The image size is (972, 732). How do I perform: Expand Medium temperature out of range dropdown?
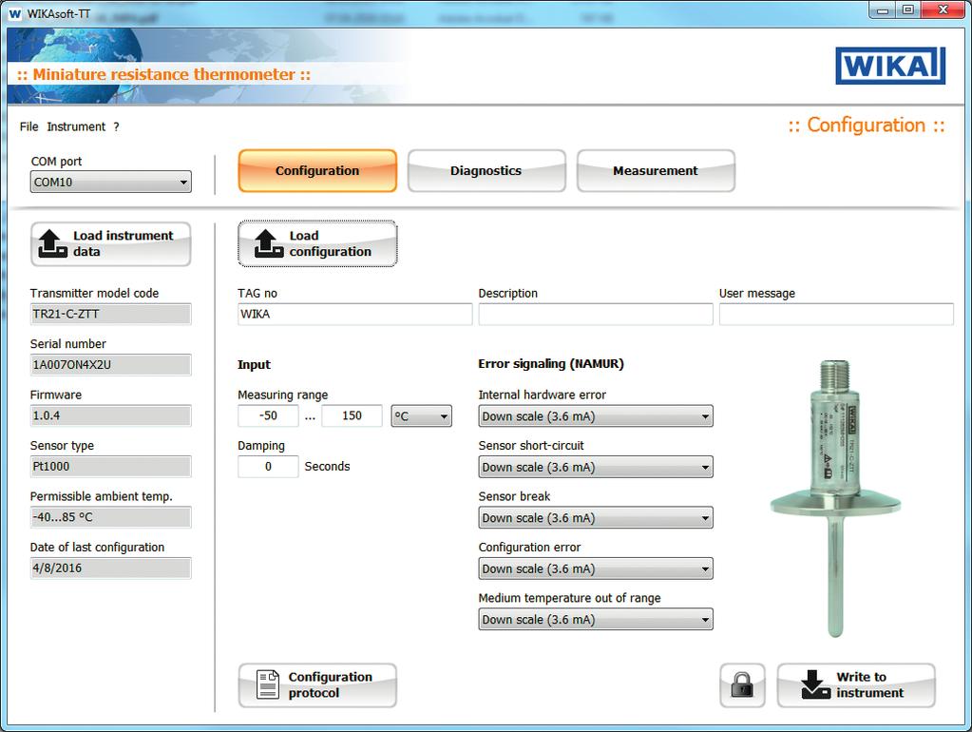tap(596, 619)
